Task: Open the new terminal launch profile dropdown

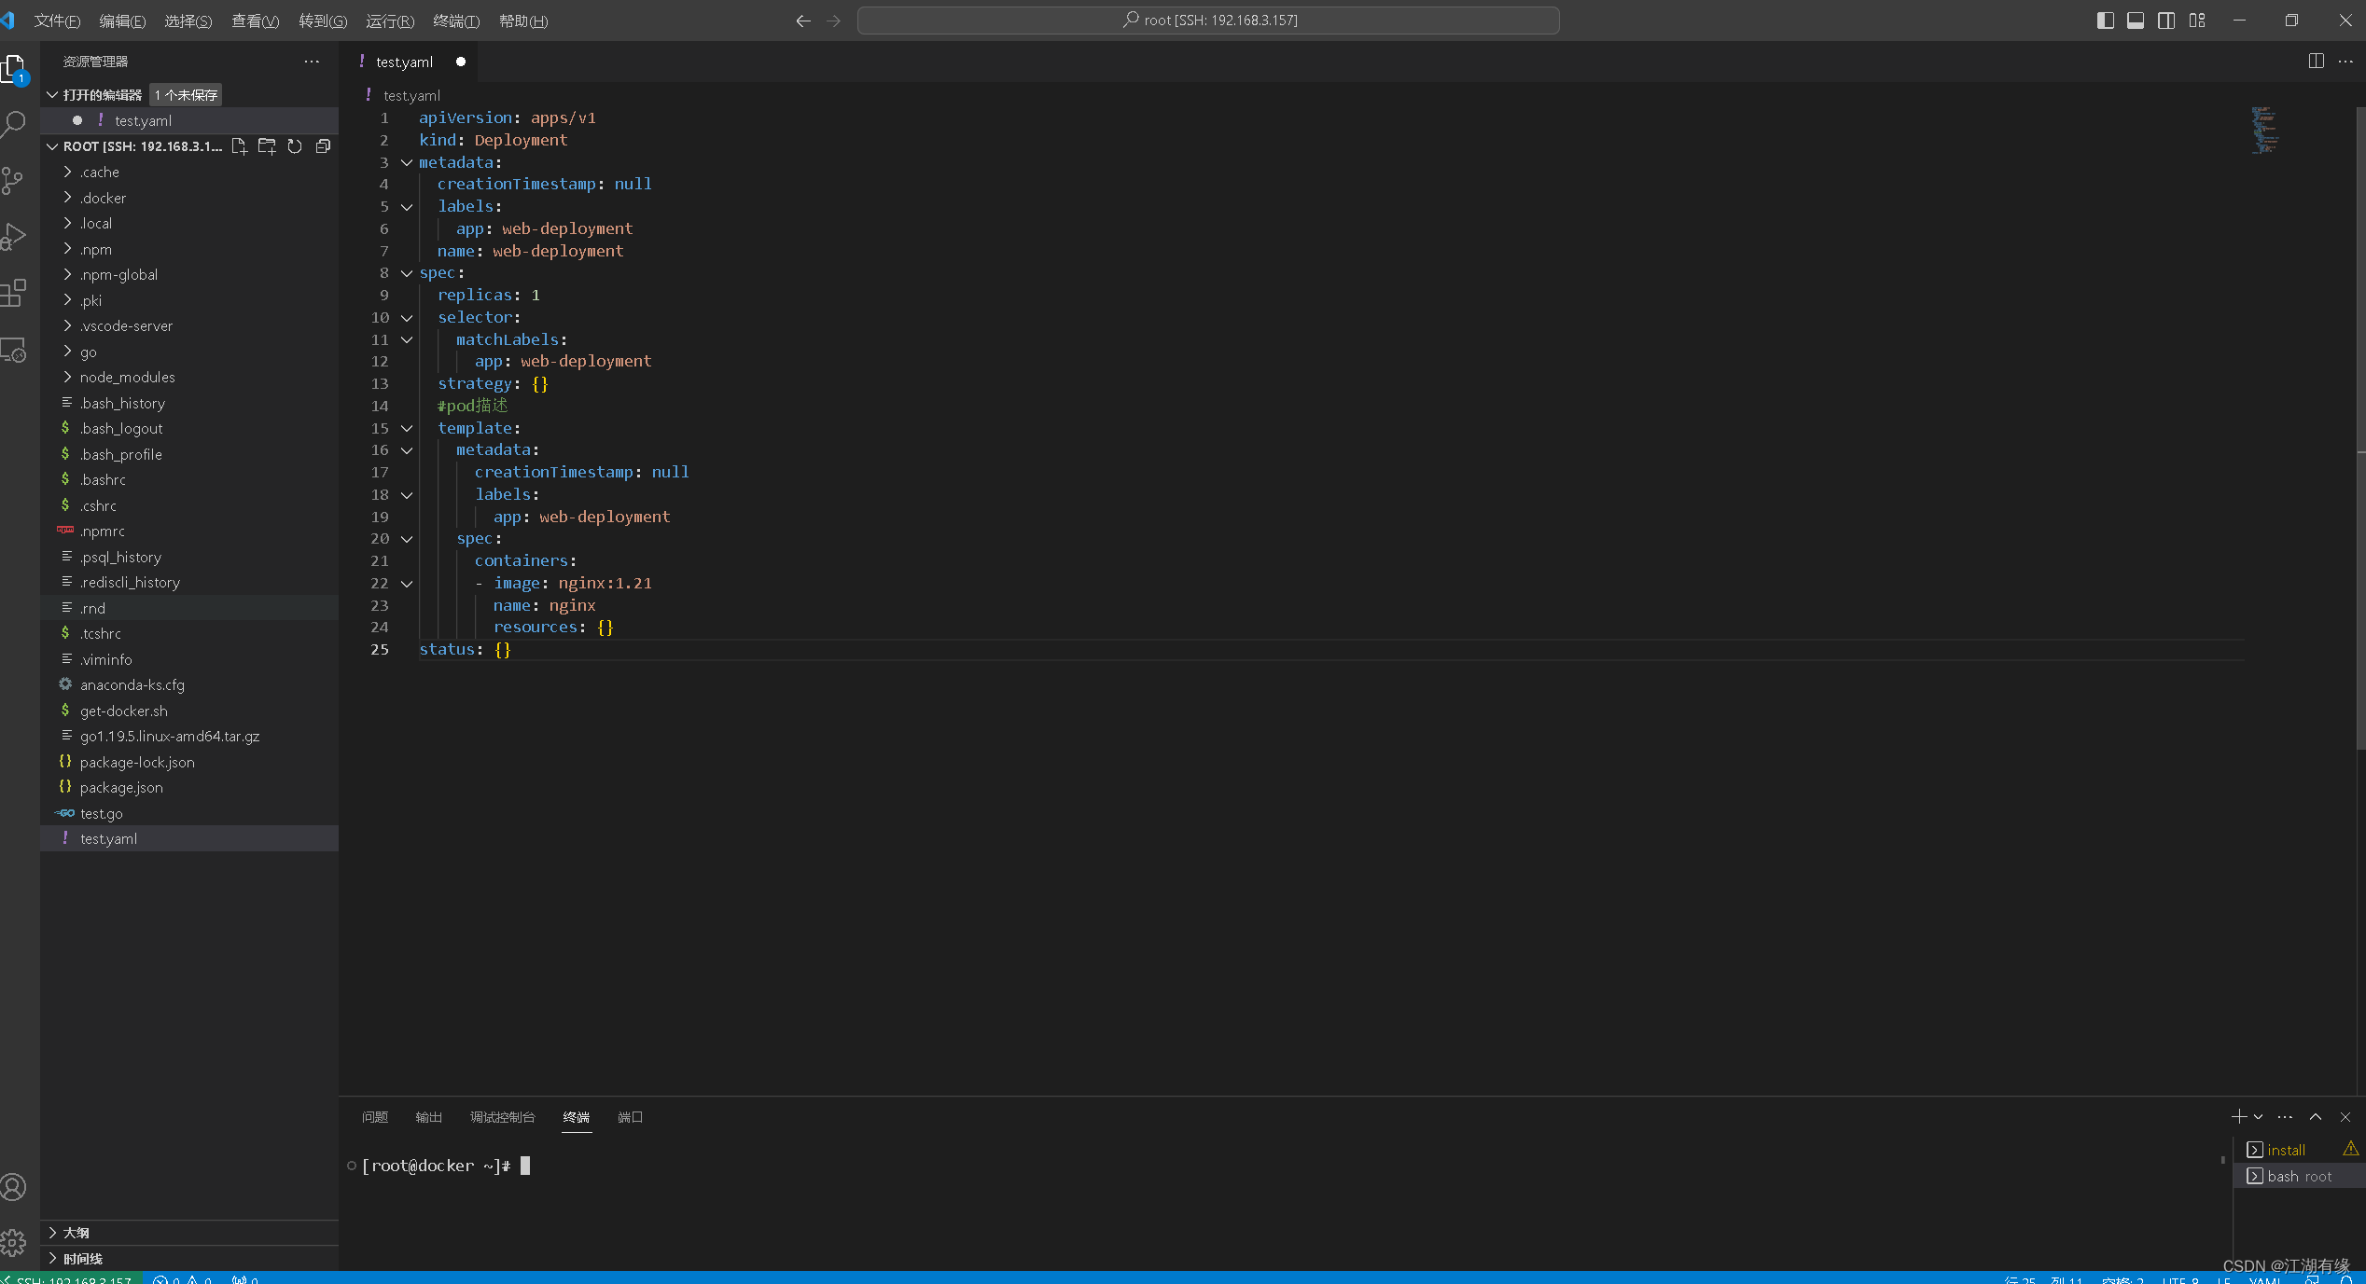Action: point(2259,1117)
